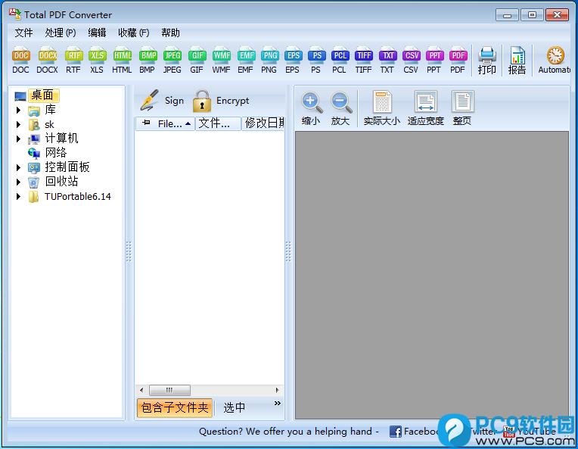Click the CSV conversion icon
The image size is (578, 449).
(411, 60)
